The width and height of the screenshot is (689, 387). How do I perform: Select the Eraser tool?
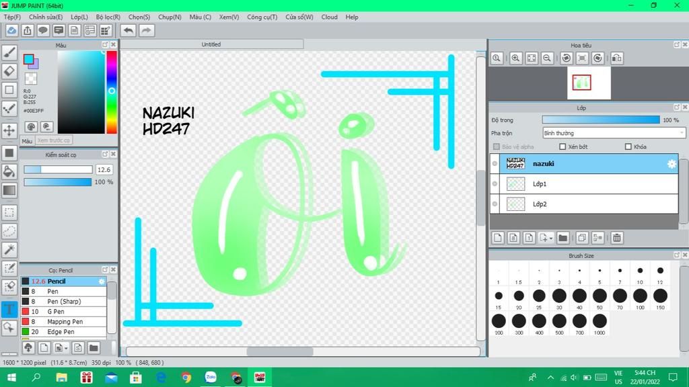pos(9,71)
